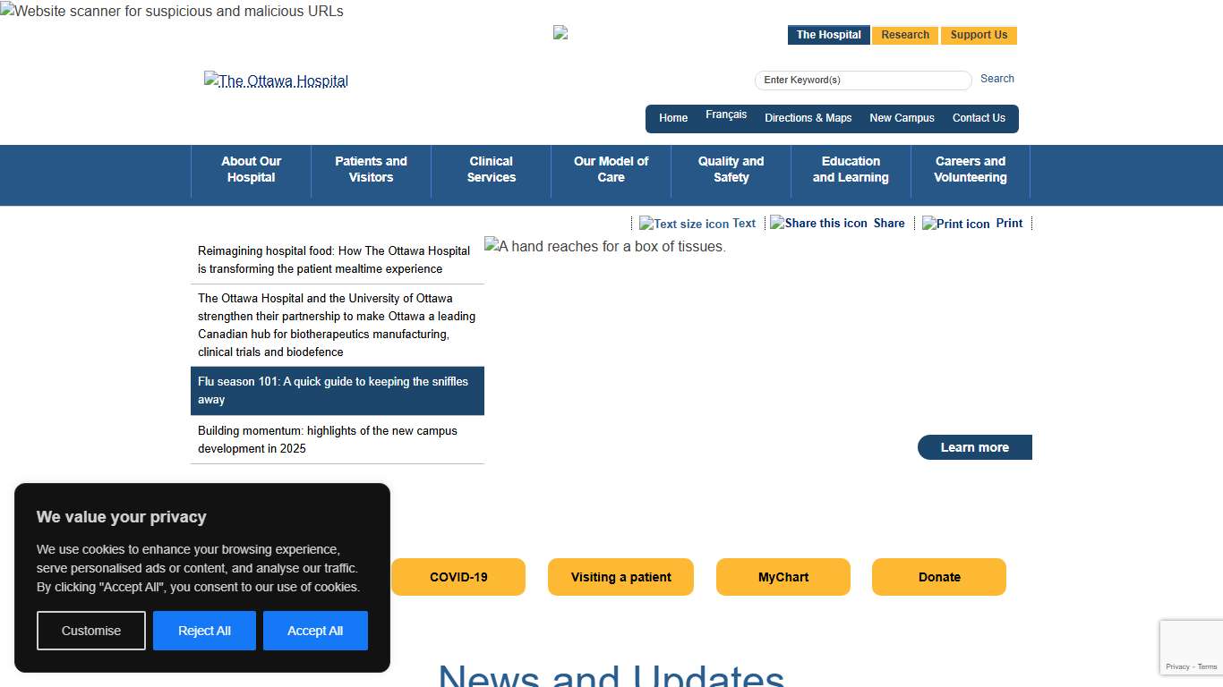Screen dimensions: 1223x687
Task: Click the Print icon
Action: (x=955, y=224)
